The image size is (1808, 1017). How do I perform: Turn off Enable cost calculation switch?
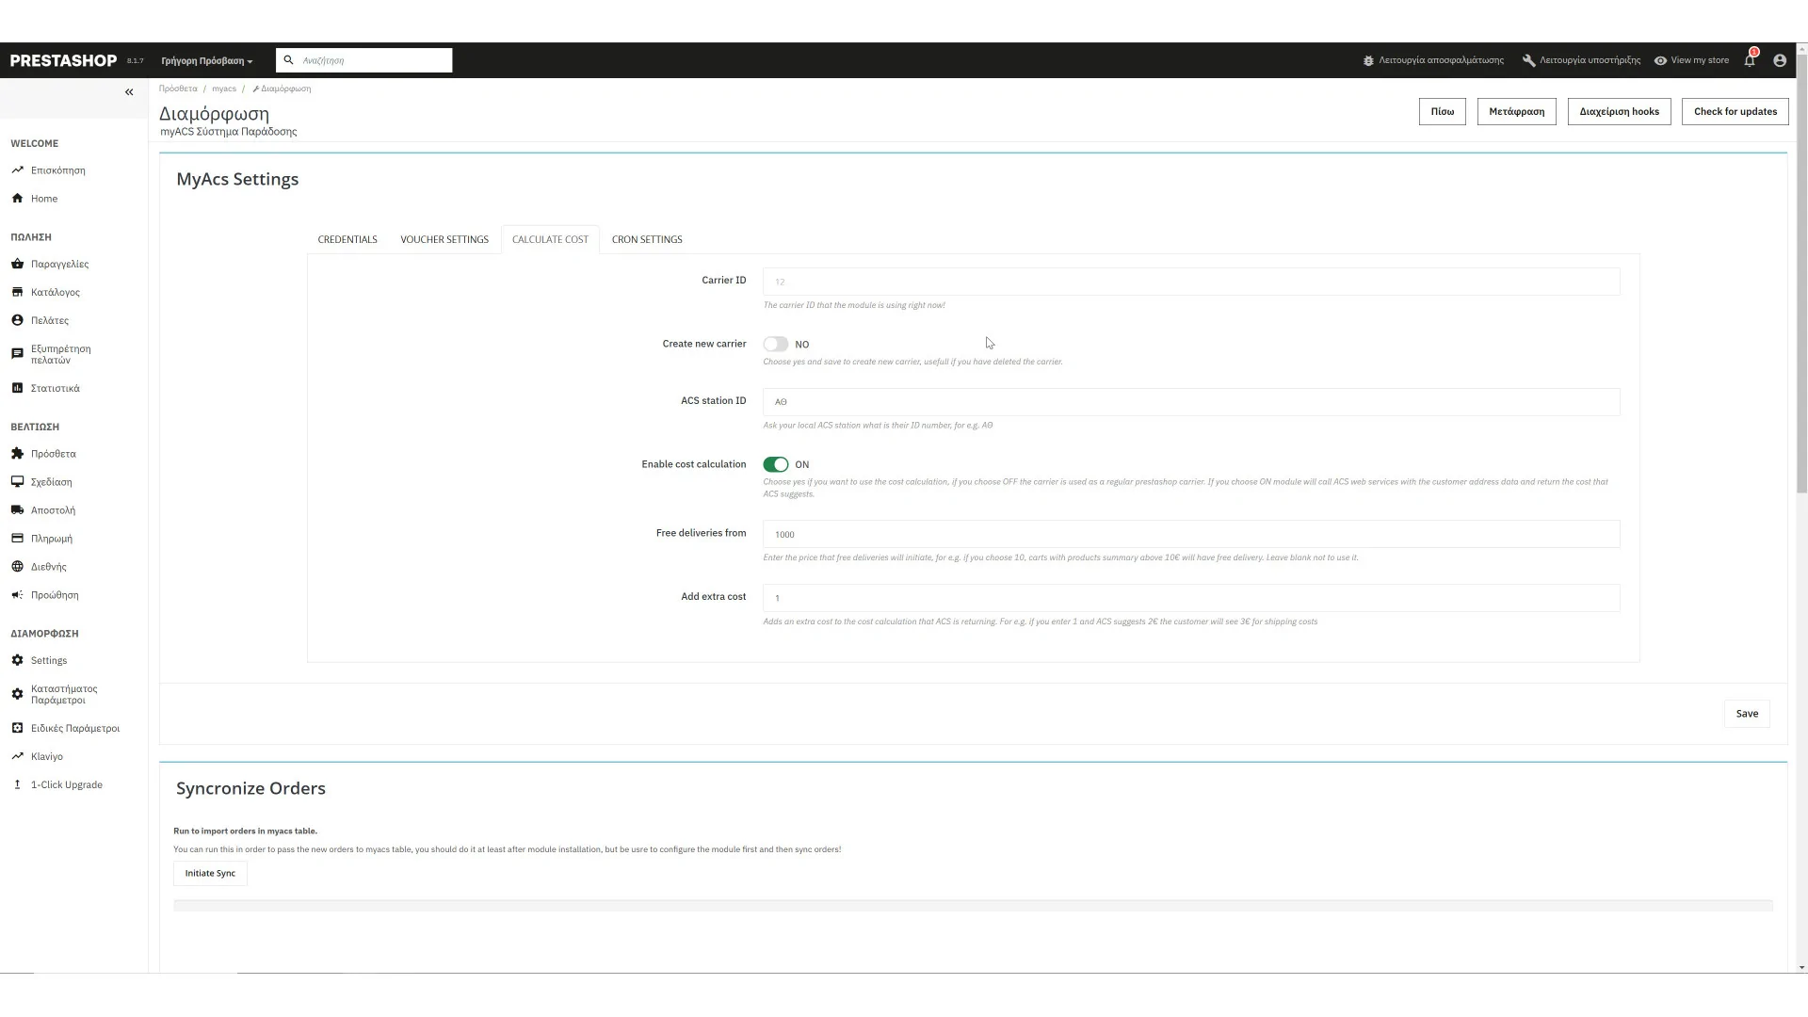point(775,464)
